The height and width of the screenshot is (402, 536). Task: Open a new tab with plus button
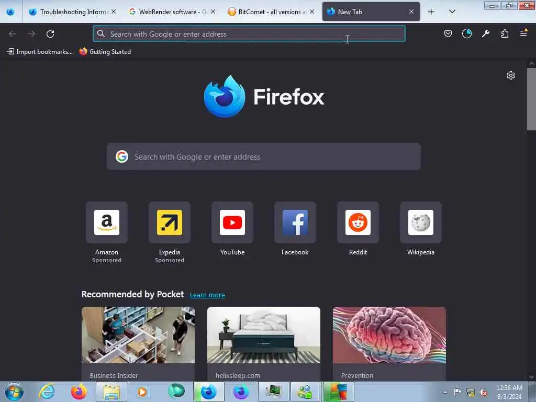point(431,12)
